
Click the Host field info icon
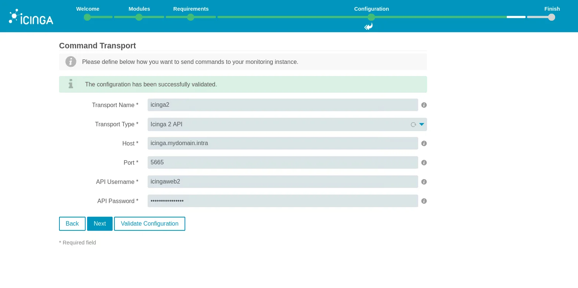(x=424, y=144)
